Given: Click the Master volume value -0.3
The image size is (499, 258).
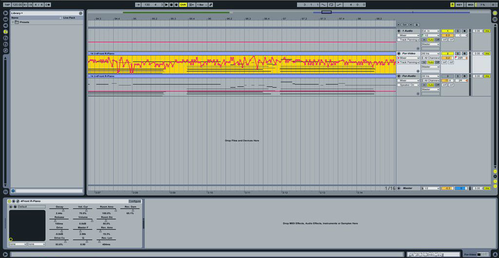Looking at the screenshot, I should 447,188.
